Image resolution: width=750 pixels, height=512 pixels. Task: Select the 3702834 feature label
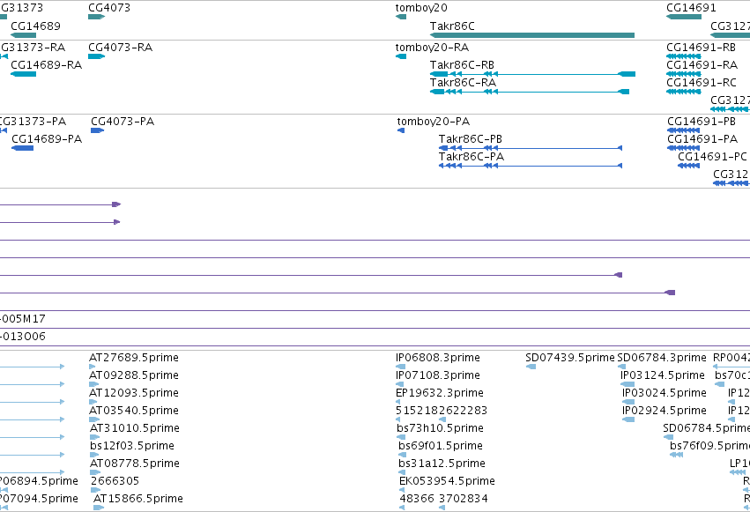(x=464, y=499)
